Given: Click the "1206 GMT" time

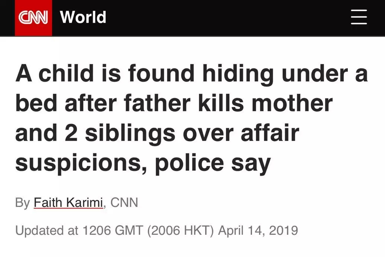Looking at the screenshot, I should 112,230.
